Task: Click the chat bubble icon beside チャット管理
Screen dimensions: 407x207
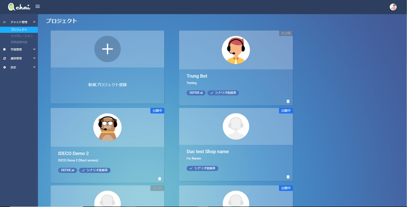Action: pyautogui.click(x=4, y=22)
